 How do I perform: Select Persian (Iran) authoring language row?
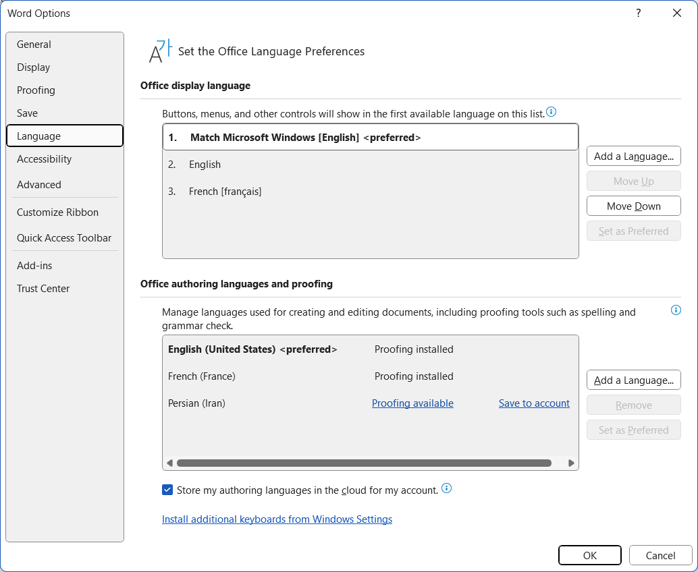click(371, 403)
